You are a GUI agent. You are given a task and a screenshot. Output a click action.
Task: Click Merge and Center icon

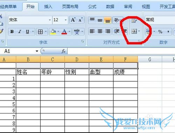tap(134, 31)
